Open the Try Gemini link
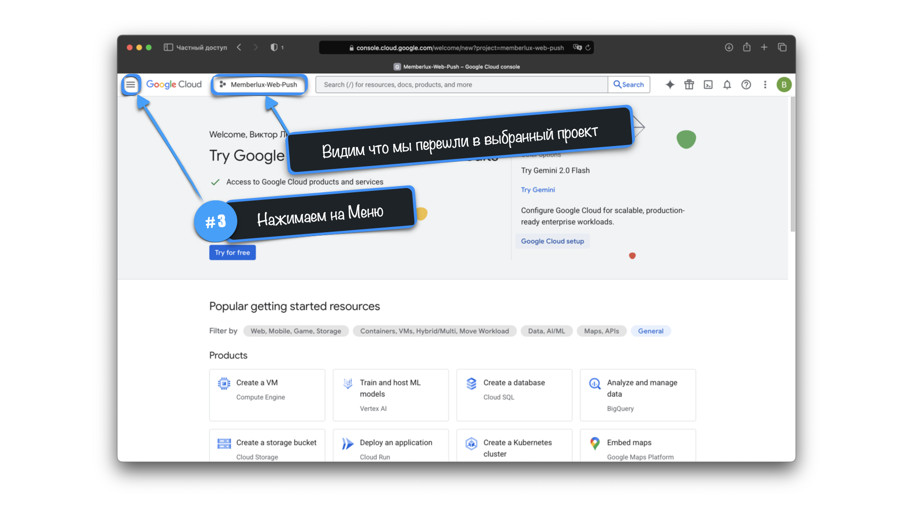This screenshot has width=913, height=514. pos(538,189)
